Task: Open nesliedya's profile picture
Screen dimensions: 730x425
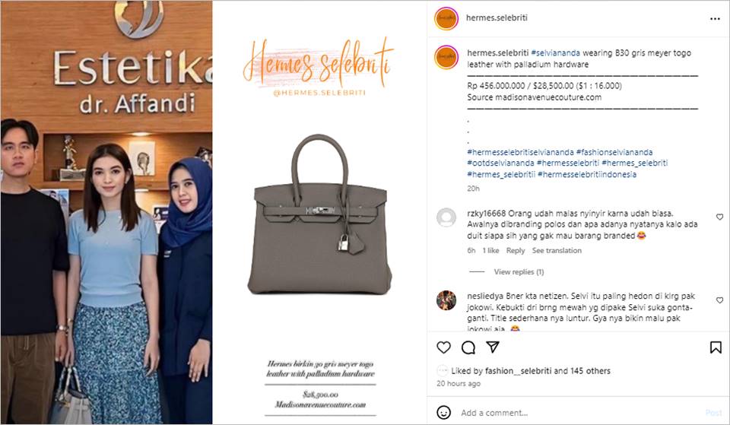Action: (x=446, y=300)
